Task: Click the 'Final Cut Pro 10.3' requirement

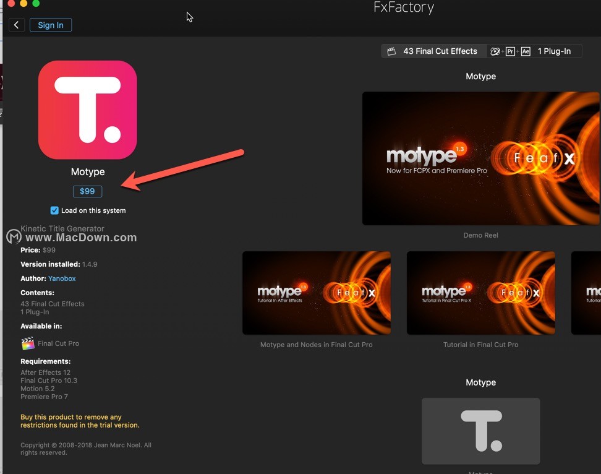Action: pos(49,381)
